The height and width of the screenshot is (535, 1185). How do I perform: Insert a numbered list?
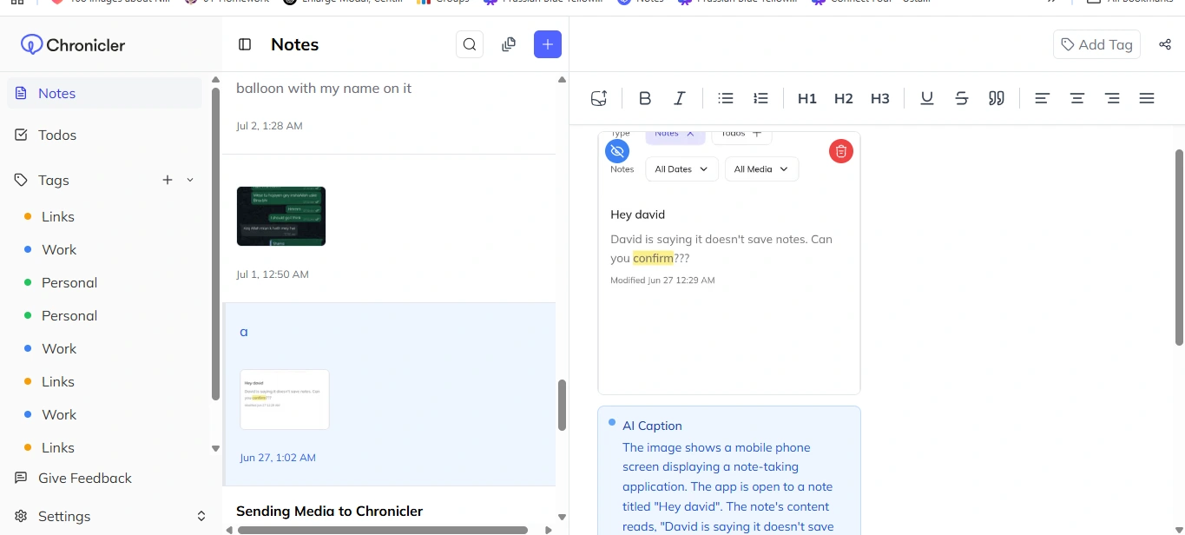760,98
